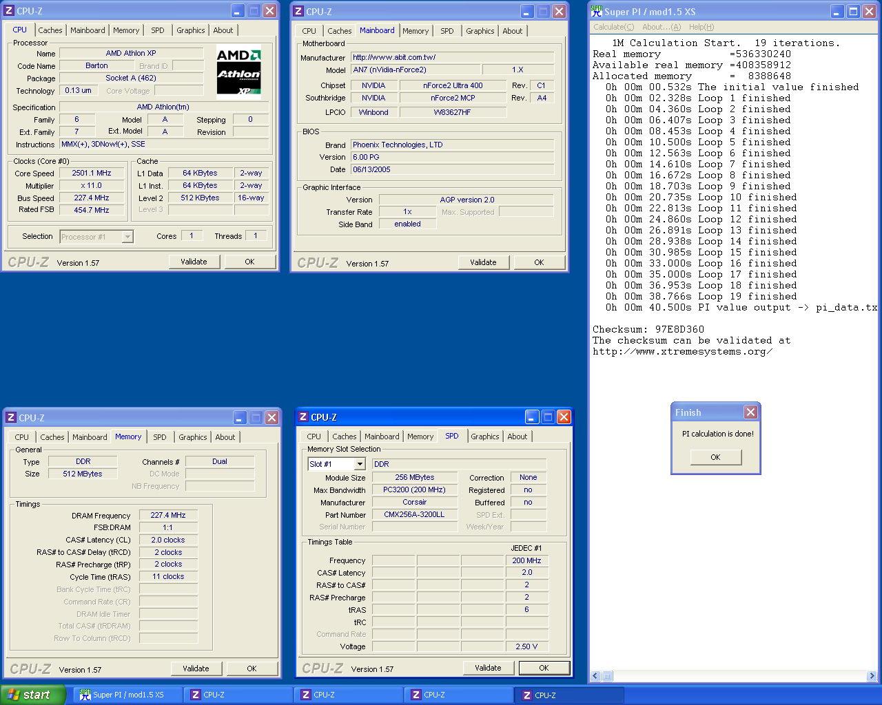882x705 pixels.
Task: Open the third CPU-Z taskbar button
Action: pyautogui.click(x=459, y=695)
